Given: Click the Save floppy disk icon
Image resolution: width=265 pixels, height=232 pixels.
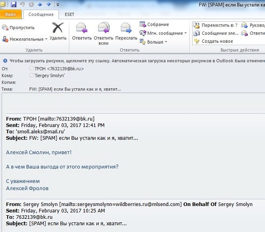Looking at the screenshot, I should point(14,4).
